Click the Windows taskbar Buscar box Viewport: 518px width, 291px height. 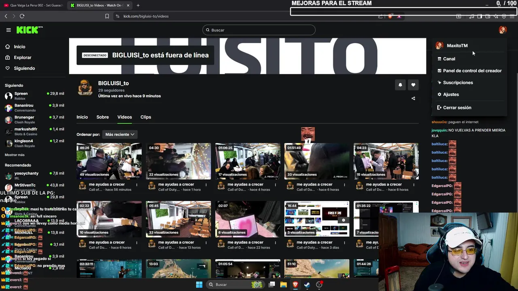pos(235,285)
